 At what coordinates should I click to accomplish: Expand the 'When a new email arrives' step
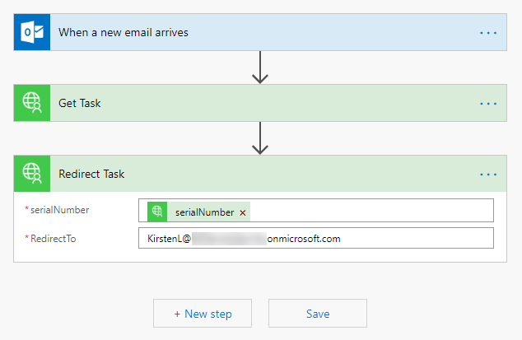(x=247, y=33)
